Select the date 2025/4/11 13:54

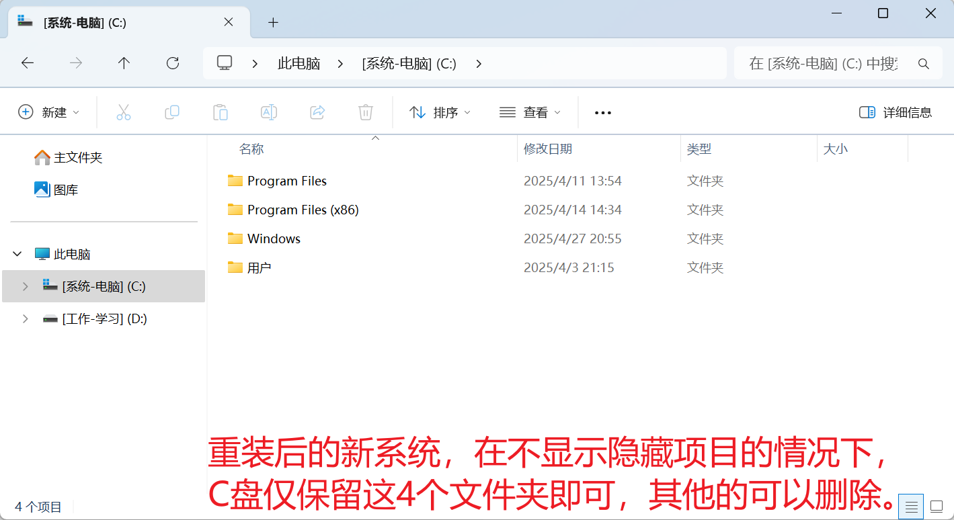(x=573, y=181)
